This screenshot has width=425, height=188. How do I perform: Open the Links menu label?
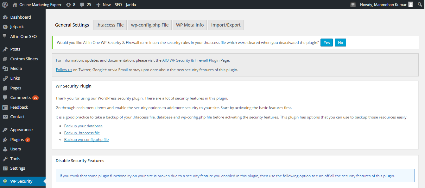15,78
